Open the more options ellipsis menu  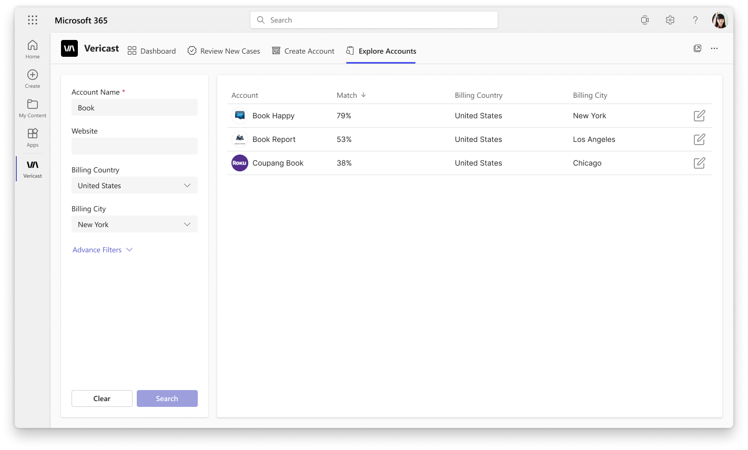(x=714, y=48)
